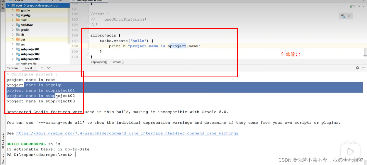
Task: Expand the lib folder
Action: [13, 35]
